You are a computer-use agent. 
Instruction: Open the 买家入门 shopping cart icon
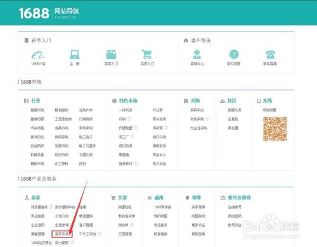(x=147, y=54)
